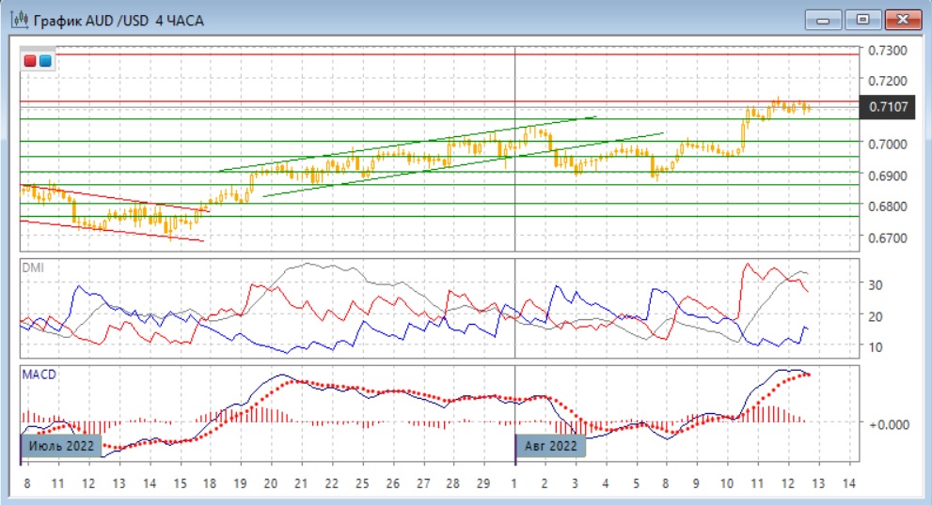The height and width of the screenshot is (505, 932).
Task: Select the MACD indicator label
Action: click(38, 375)
